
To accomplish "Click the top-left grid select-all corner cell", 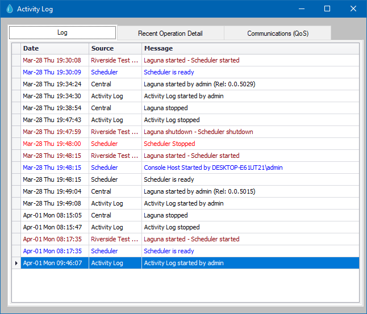I will 16,48.
